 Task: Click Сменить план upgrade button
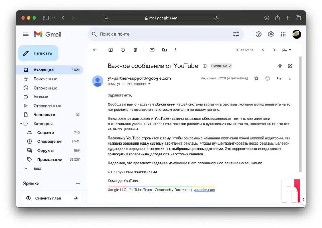click(x=52, y=198)
